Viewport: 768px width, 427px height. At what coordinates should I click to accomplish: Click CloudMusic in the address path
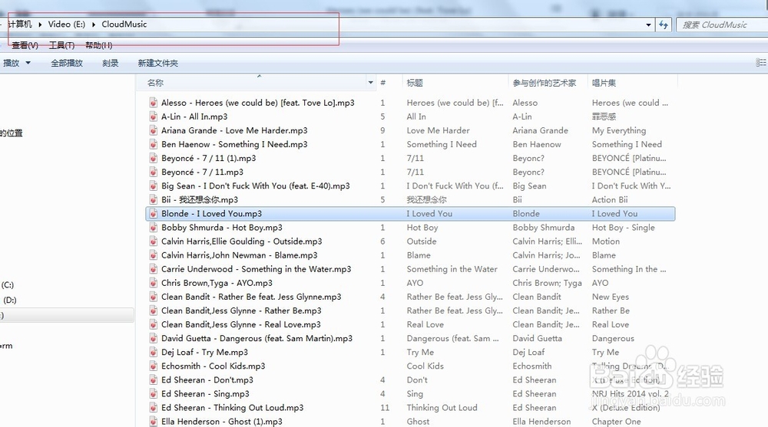(124, 24)
